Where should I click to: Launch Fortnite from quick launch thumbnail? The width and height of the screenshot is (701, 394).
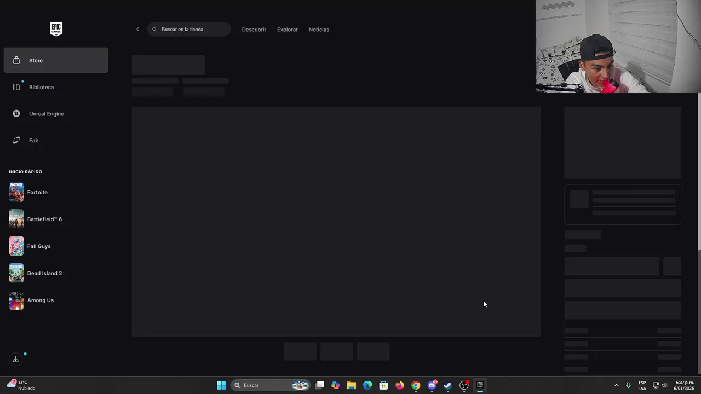click(16, 193)
